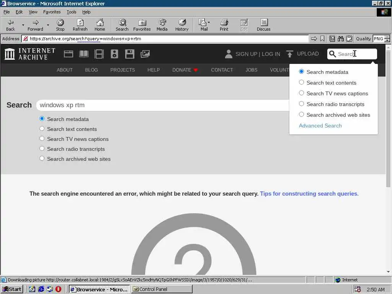Select main Search text contents radio
The height and width of the screenshot is (294, 392).
click(x=42, y=129)
